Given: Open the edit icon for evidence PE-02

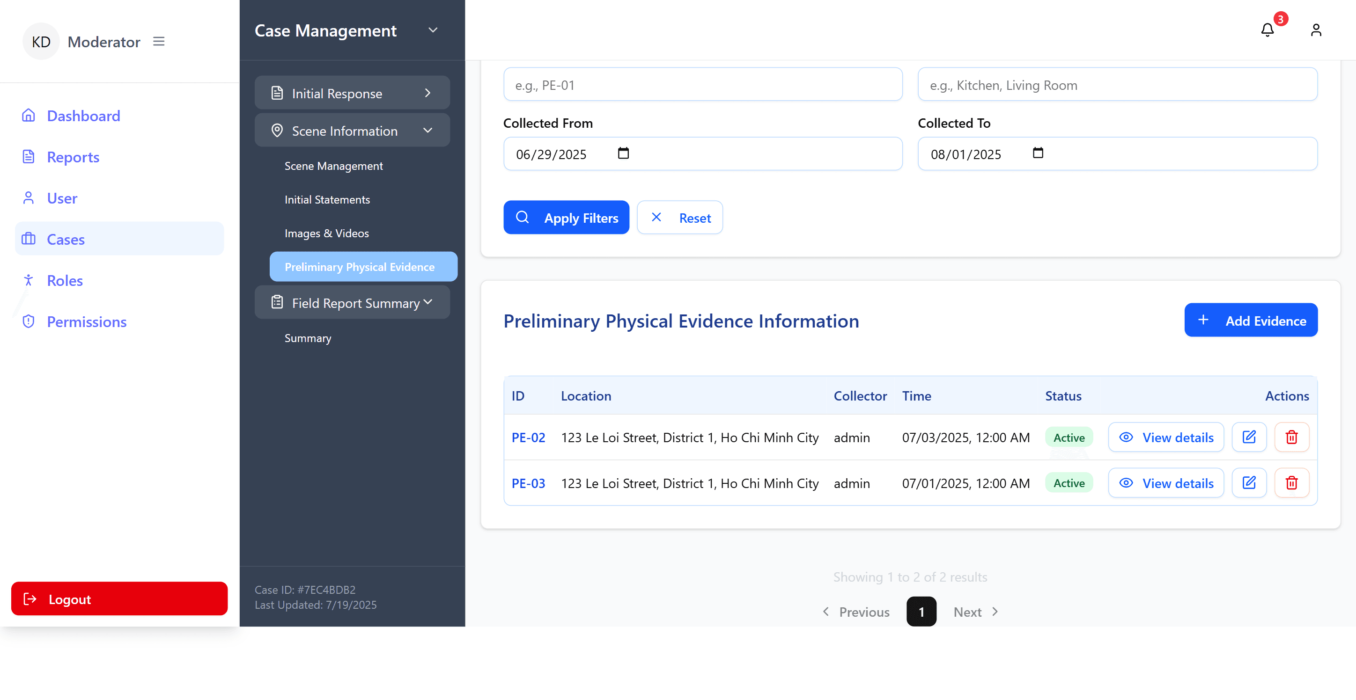Looking at the screenshot, I should (1249, 437).
